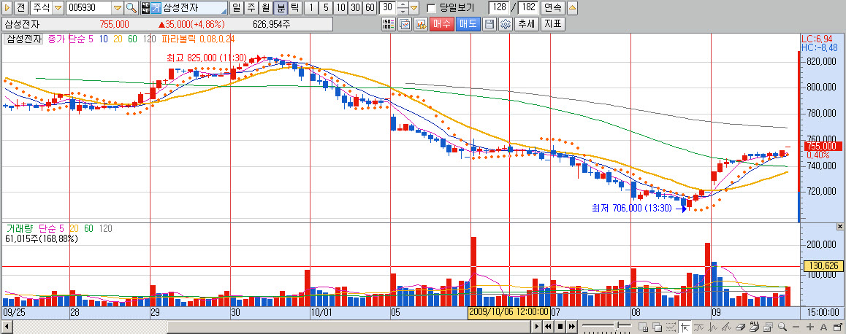Click the stock search magnifier icon
This screenshot has width=846, height=334.
click(x=131, y=8)
